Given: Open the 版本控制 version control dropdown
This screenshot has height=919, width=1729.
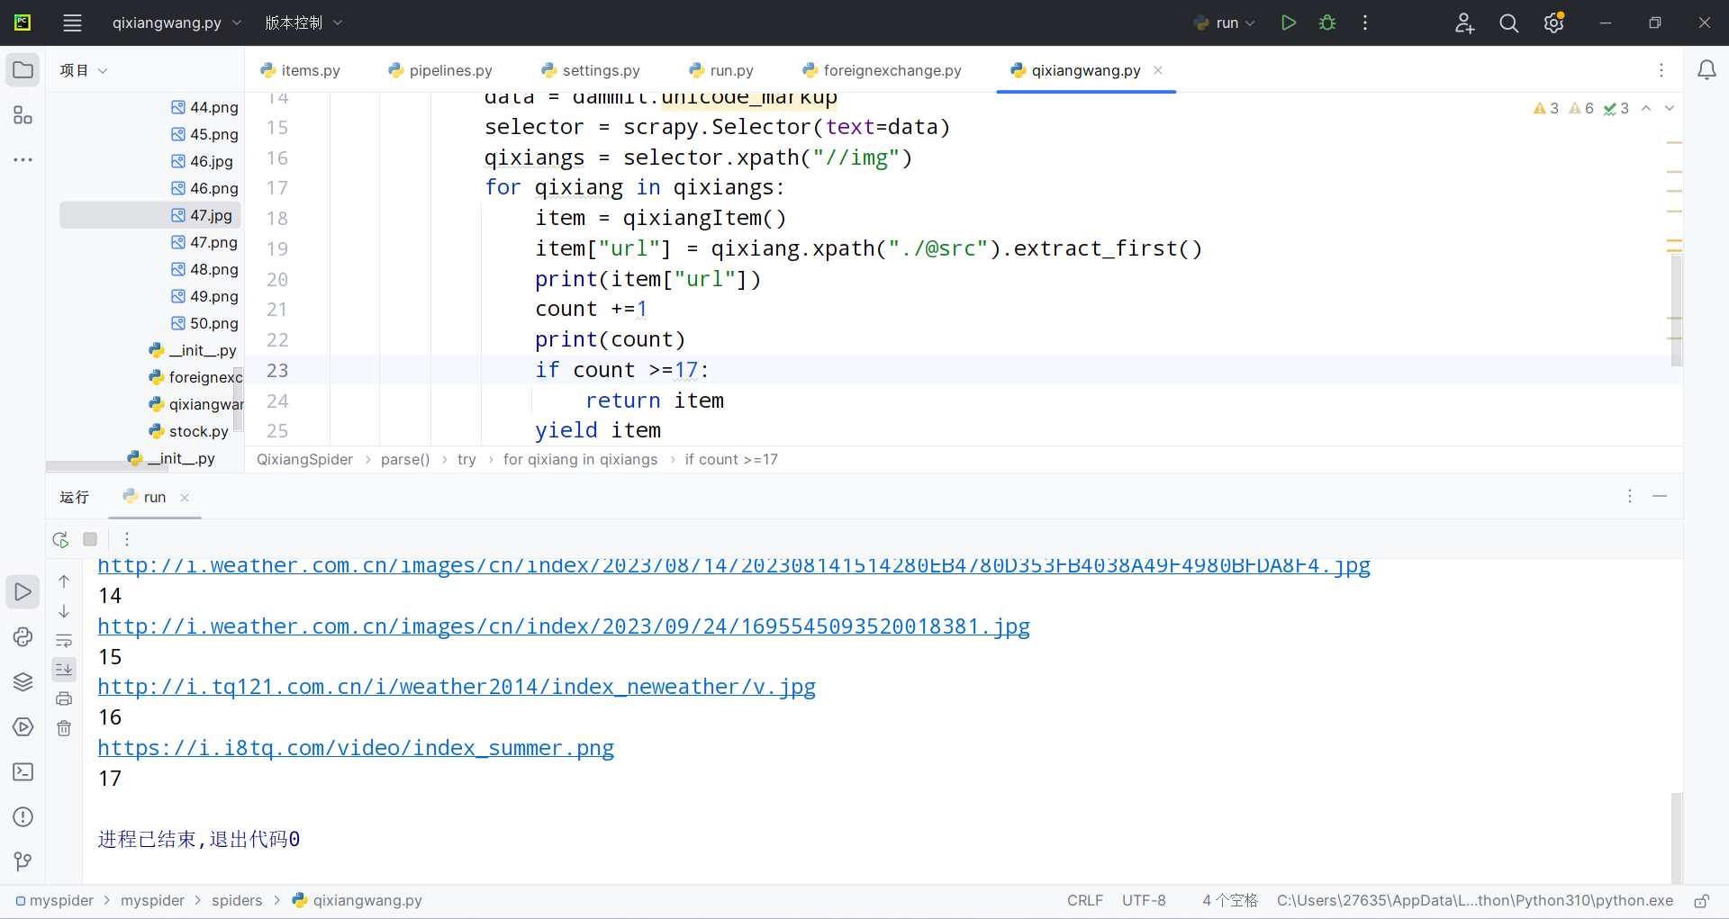Looking at the screenshot, I should 303,23.
